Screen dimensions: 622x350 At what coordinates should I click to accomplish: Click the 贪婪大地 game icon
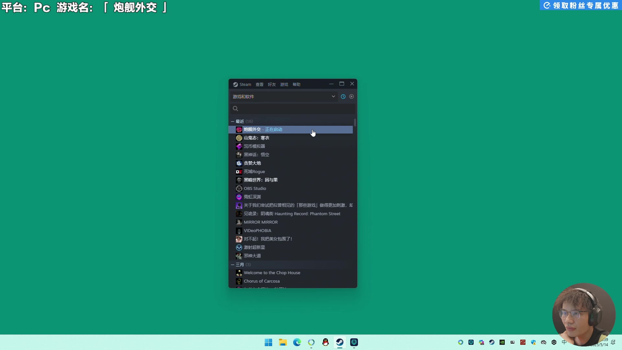pos(239,163)
